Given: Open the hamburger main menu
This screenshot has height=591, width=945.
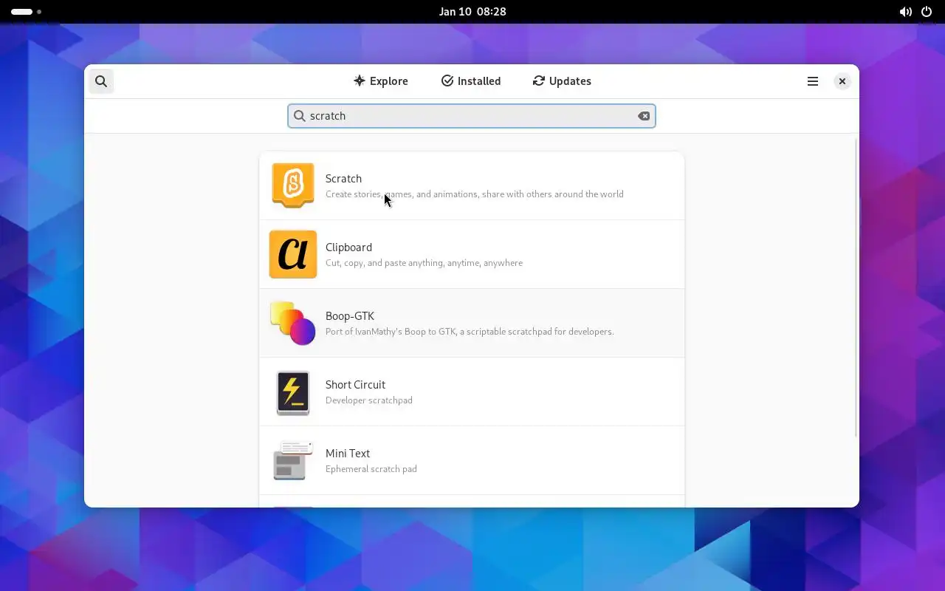Looking at the screenshot, I should pyautogui.click(x=813, y=81).
